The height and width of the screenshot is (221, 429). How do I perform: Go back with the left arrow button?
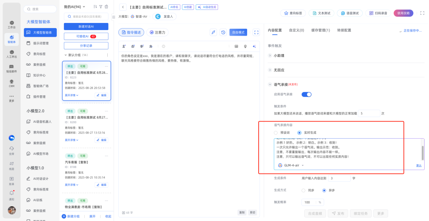pos(123,7)
